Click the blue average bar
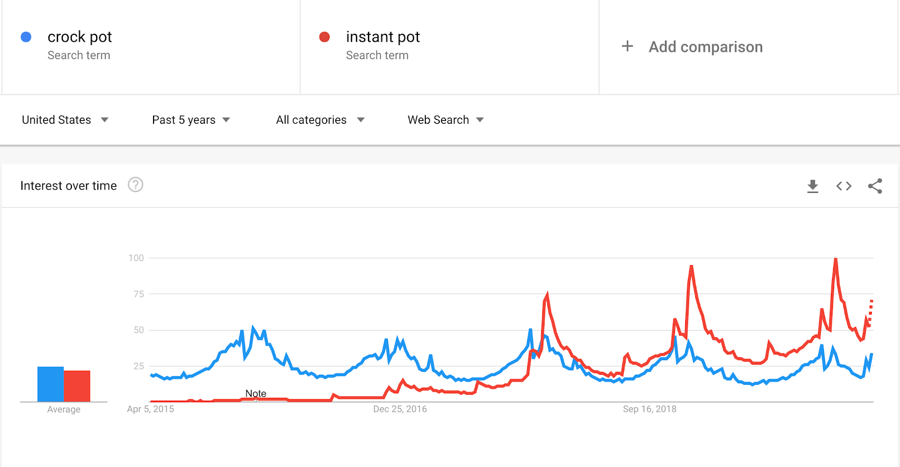Screen dimensions: 900x467 pos(51,384)
